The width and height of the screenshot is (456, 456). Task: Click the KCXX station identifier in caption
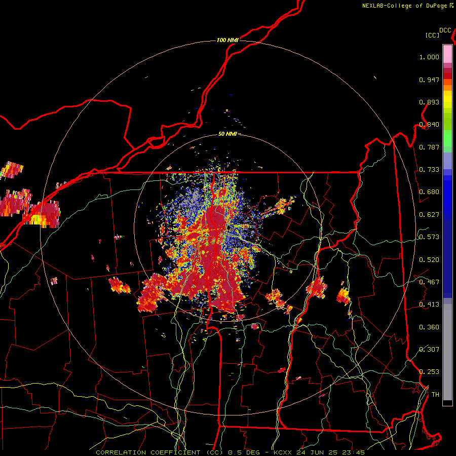click(282, 452)
